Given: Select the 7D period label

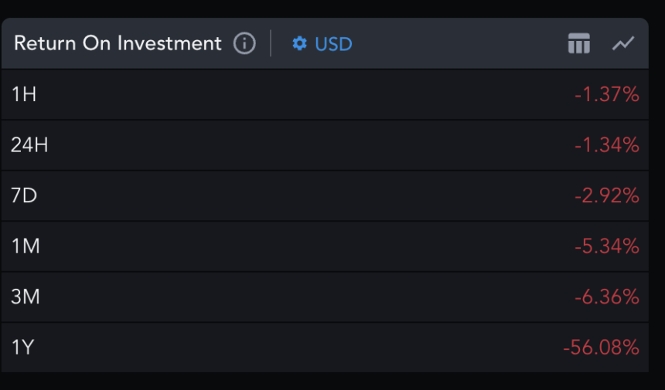Looking at the screenshot, I should [x=24, y=196].
